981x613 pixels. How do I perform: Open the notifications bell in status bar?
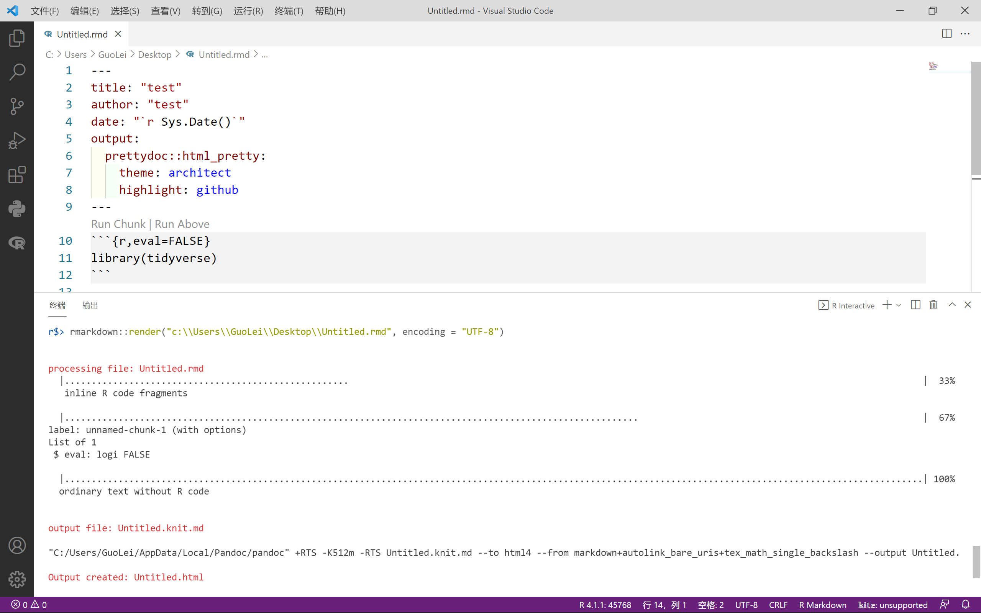click(x=966, y=605)
